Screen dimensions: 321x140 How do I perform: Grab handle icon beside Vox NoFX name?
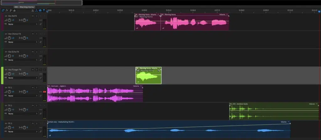6,16
